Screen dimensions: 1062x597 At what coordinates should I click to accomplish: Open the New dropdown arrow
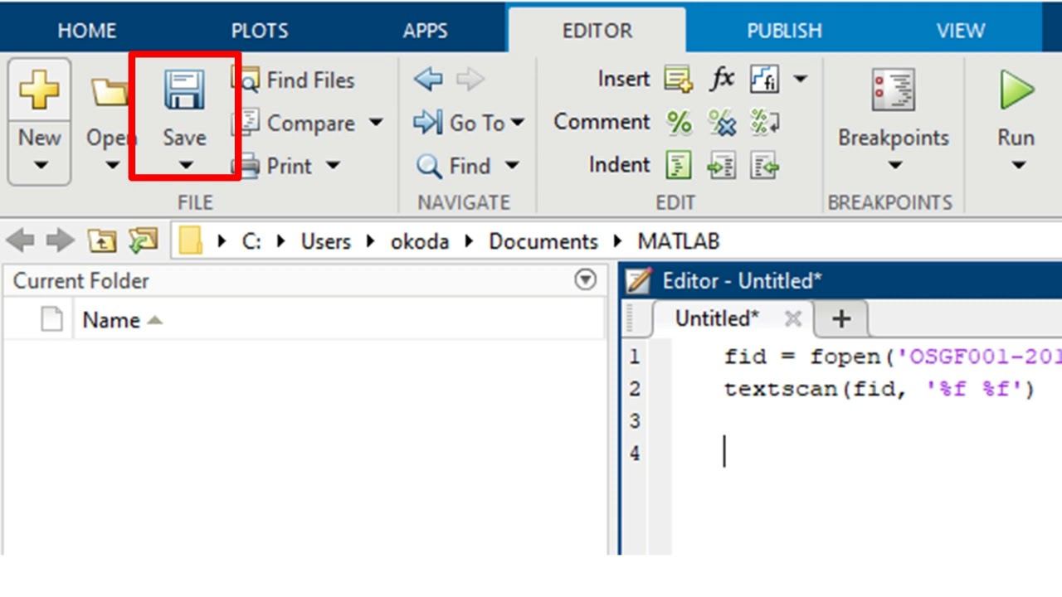pos(40,165)
